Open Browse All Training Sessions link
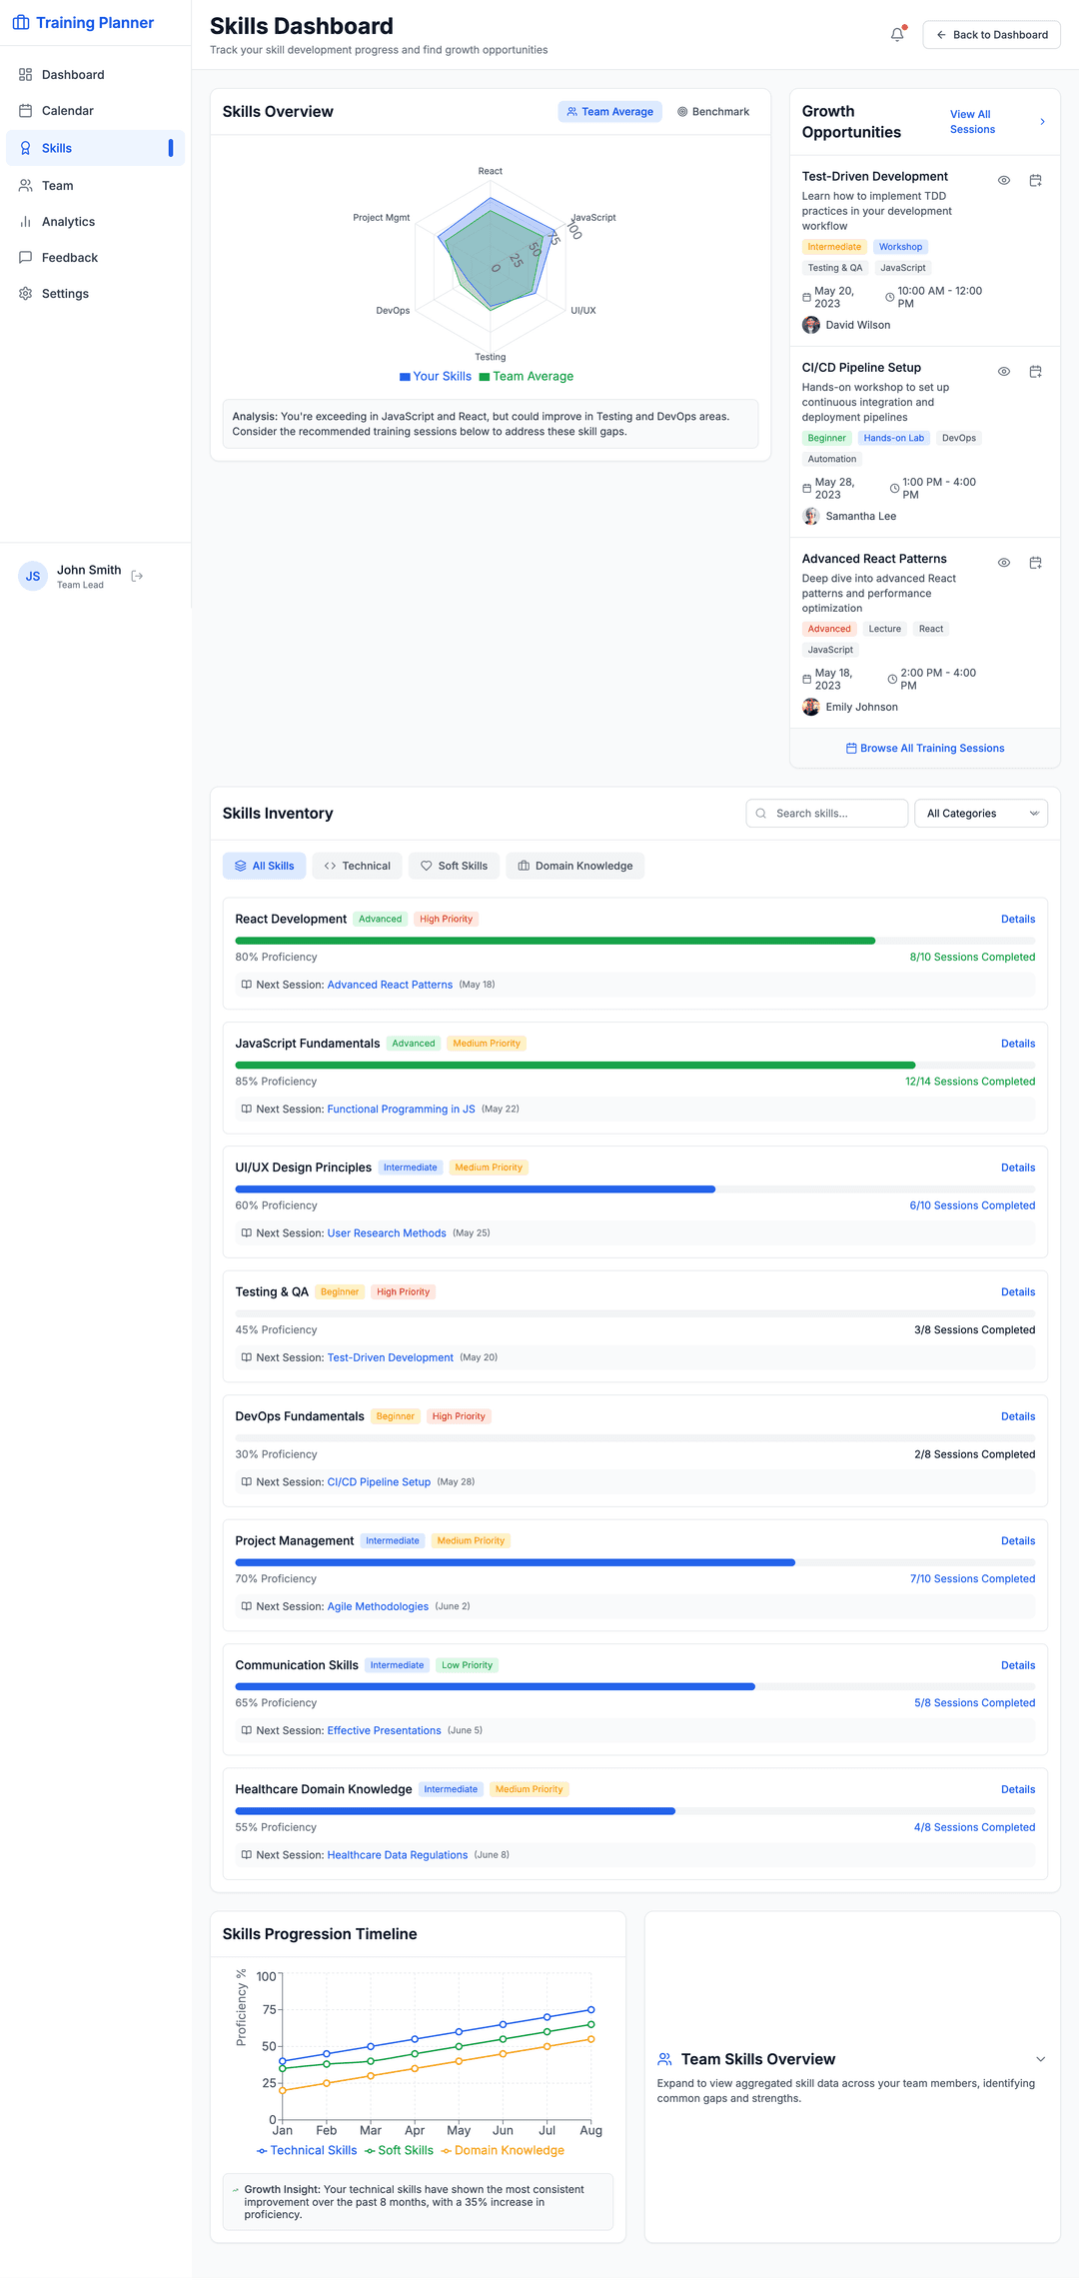This screenshot has height=2281, width=1079. tap(924, 749)
